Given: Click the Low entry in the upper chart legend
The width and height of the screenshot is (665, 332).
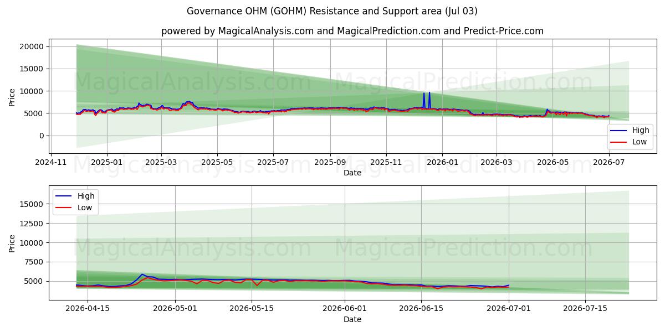Looking at the screenshot, I should pos(630,142).
